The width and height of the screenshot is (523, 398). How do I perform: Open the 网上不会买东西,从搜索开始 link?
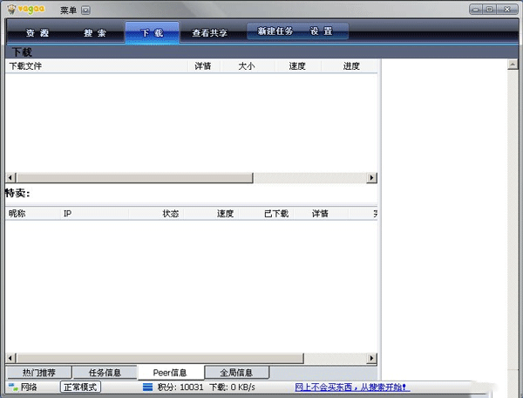tap(350, 387)
